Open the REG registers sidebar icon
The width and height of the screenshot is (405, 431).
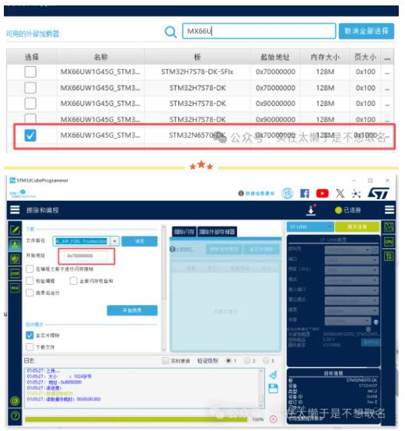pos(15,288)
